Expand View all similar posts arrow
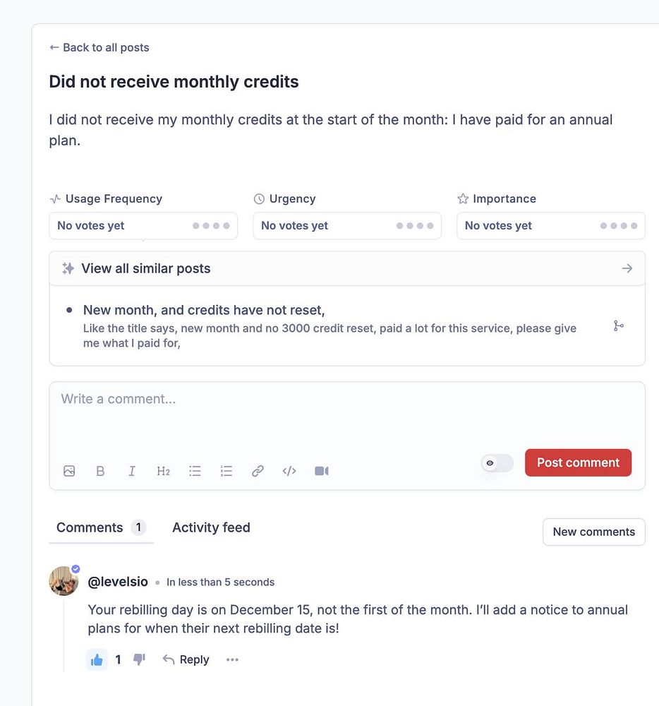The image size is (659, 706). (x=627, y=268)
